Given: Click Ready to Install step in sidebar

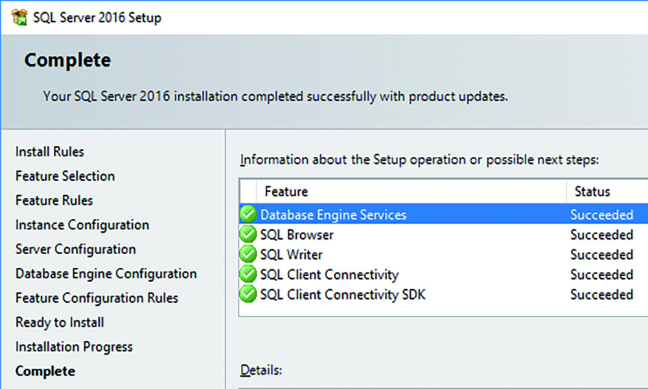Looking at the screenshot, I should coord(60,322).
